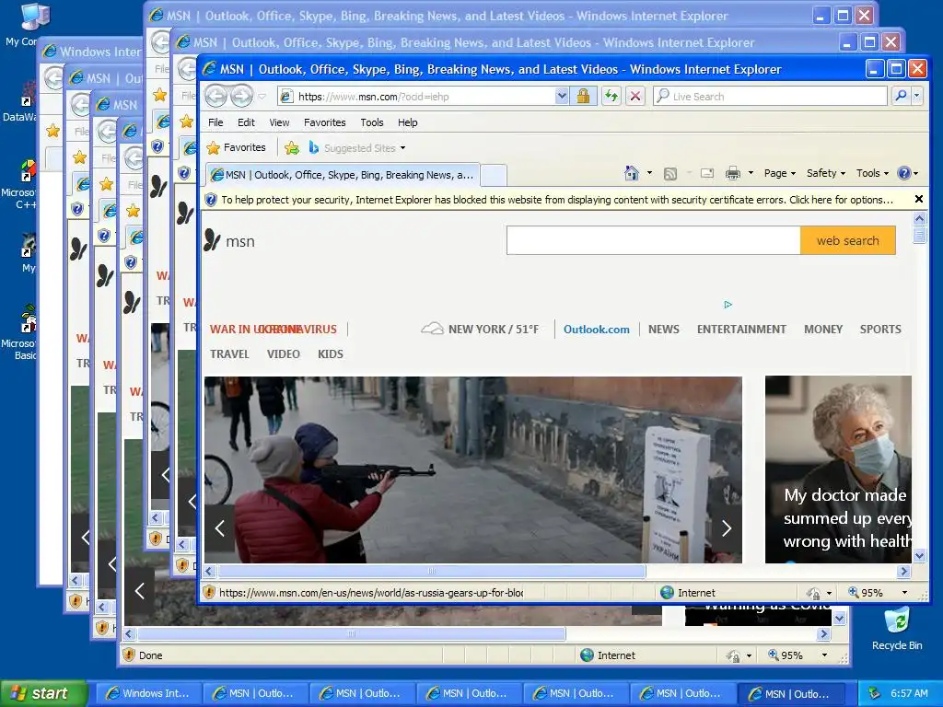943x707 pixels.
Task: Expand the Suggested Sites dropdown
Action: tap(403, 148)
